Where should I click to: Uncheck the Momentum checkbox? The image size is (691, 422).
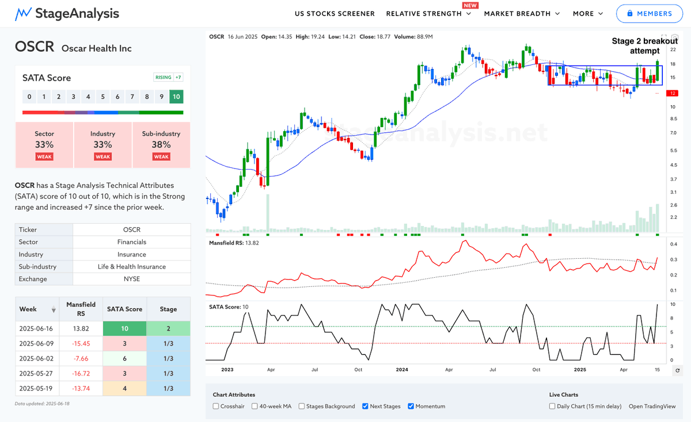click(x=411, y=406)
